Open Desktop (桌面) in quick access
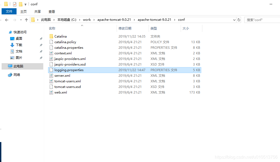Screen dimensions: 280x162 19,38
